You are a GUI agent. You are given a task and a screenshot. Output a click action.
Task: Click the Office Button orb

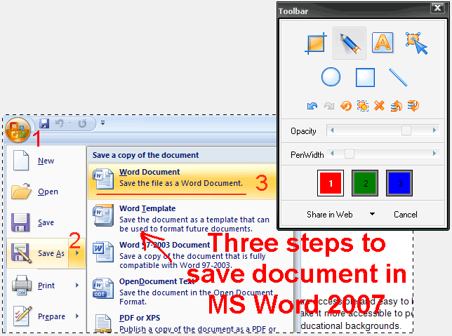(x=18, y=130)
